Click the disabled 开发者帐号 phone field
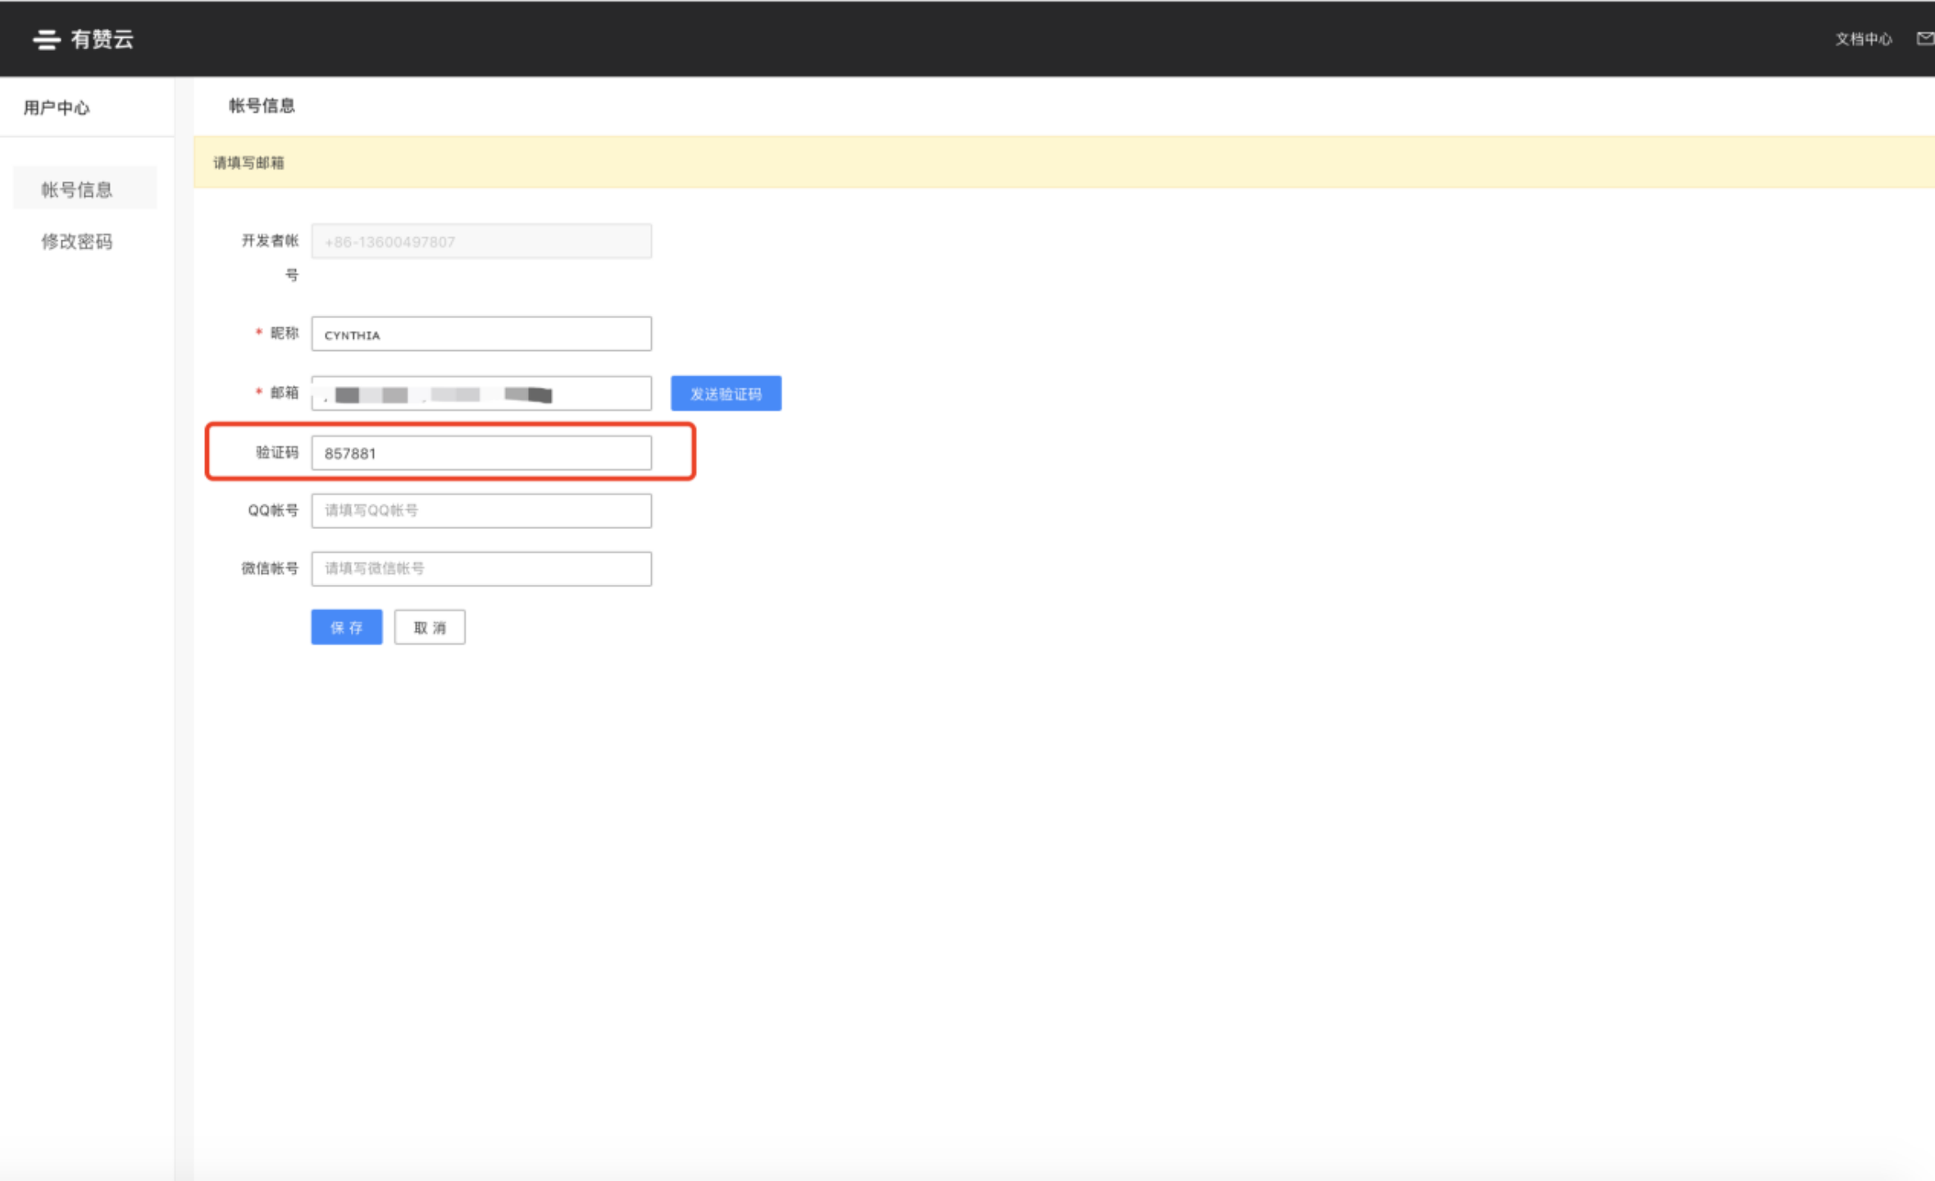The height and width of the screenshot is (1181, 1935). pyautogui.click(x=481, y=242)
